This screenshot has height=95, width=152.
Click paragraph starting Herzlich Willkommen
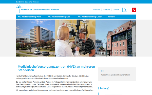52,77
